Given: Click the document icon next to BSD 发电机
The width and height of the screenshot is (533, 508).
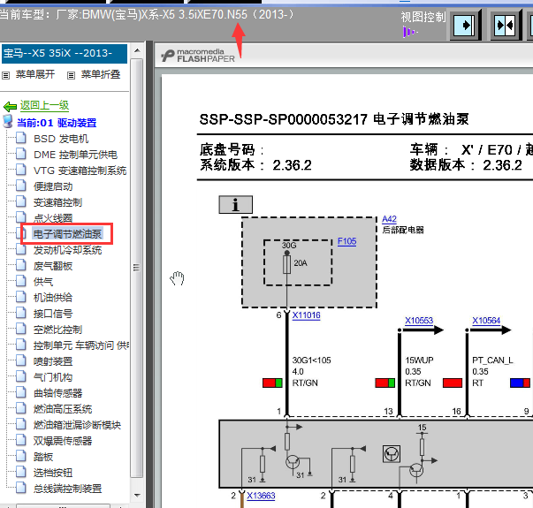Looking at the screenshot, I should pos(20,138).
